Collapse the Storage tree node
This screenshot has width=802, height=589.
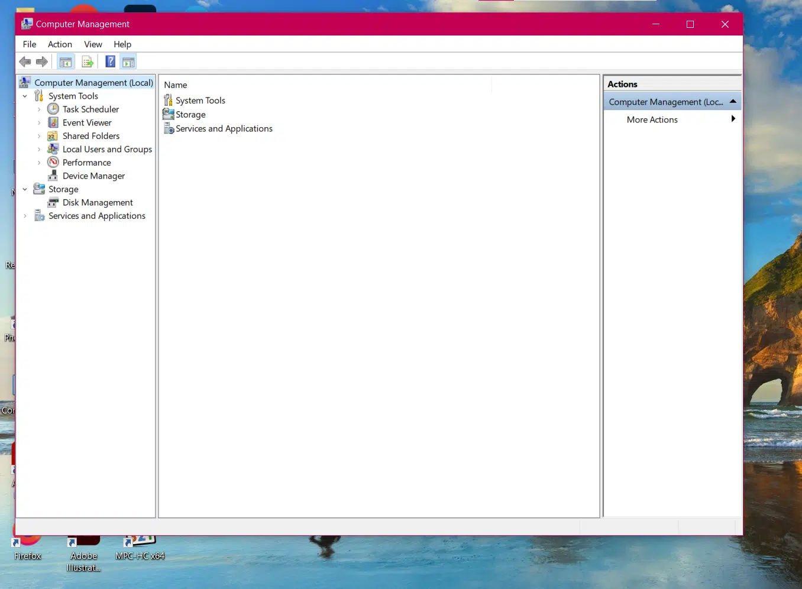coord(25,189)
